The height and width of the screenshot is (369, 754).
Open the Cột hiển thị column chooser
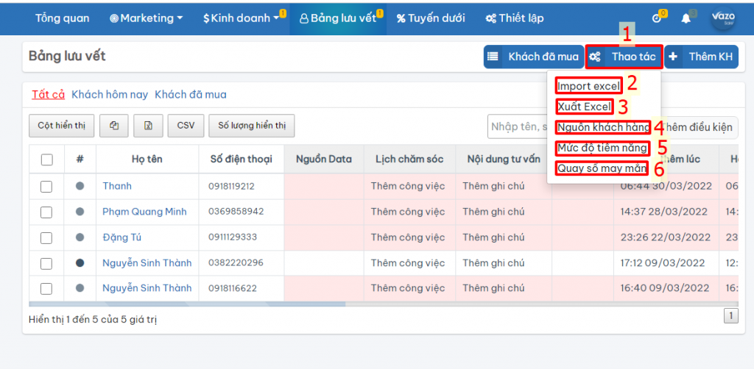[x=61, y=126]
